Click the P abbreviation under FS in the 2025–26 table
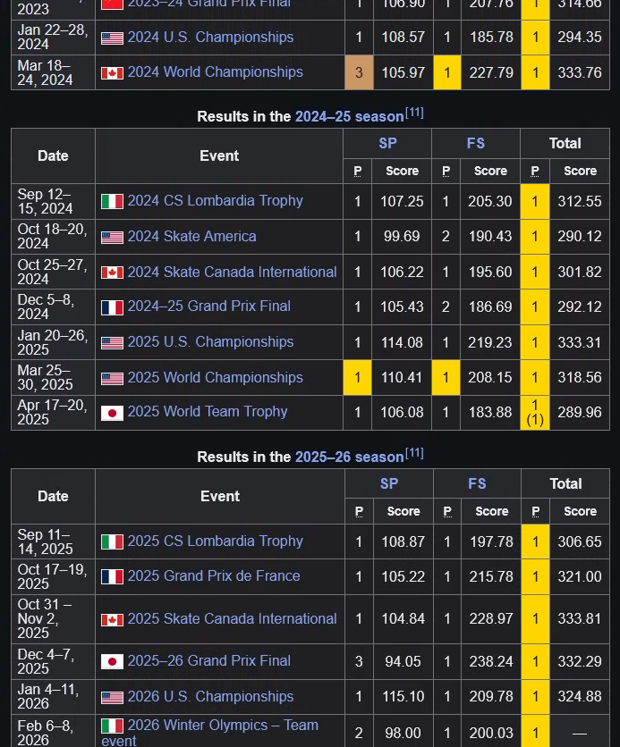The width and height of the screenshot is (620, 747). pyautogui.click(x=447, y=512)
